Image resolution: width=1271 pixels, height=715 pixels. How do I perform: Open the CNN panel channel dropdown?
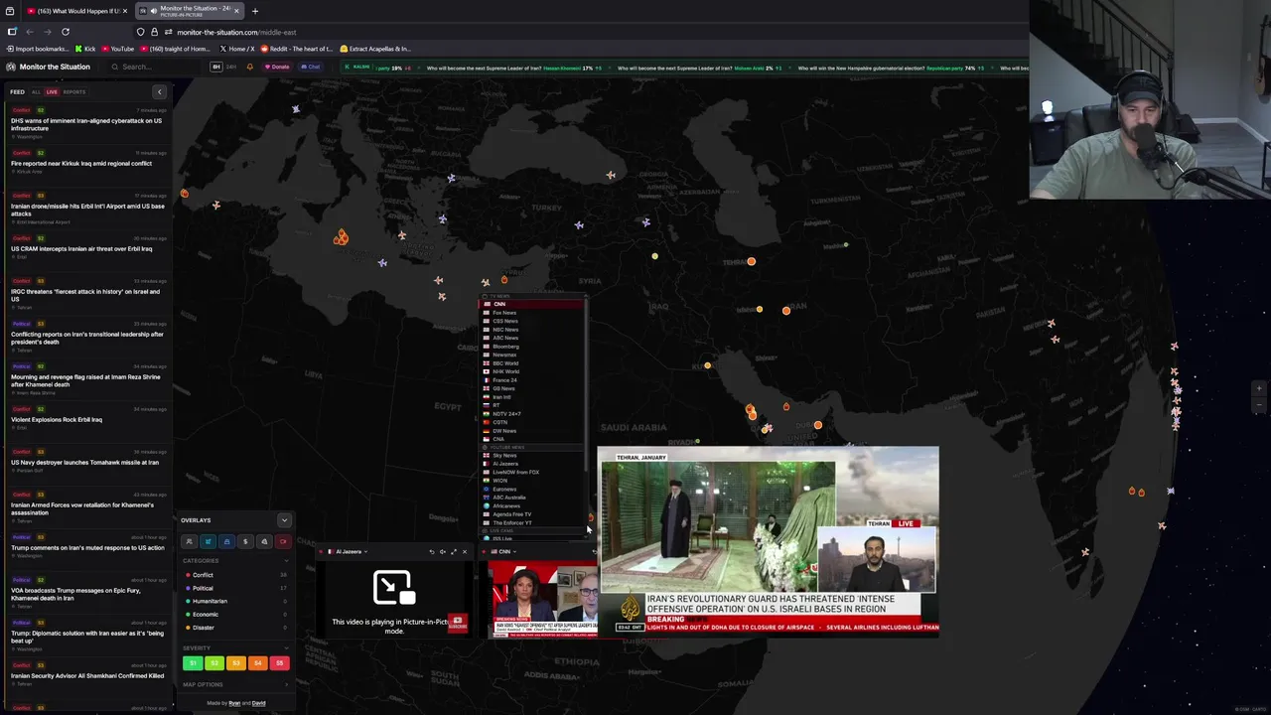501,551
